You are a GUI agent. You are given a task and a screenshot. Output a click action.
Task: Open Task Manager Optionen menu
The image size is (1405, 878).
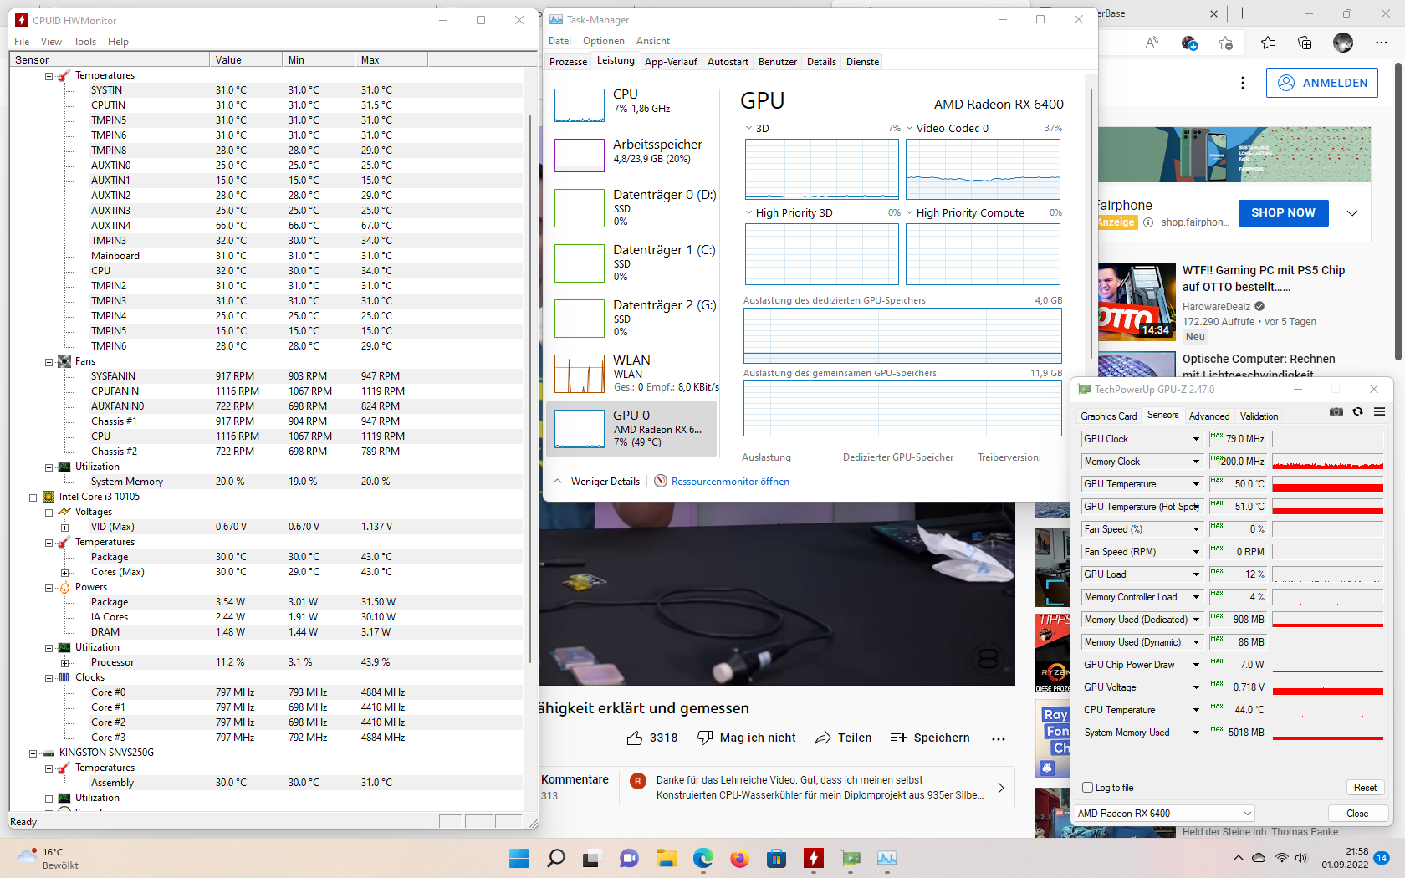click(x=604, y=41)
